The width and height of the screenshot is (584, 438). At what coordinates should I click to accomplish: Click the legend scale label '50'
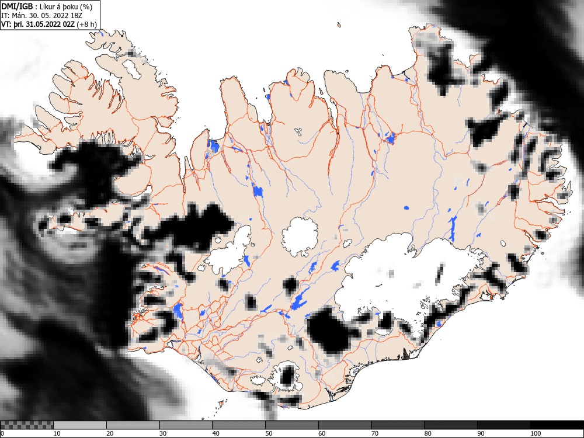pos(269,433)
